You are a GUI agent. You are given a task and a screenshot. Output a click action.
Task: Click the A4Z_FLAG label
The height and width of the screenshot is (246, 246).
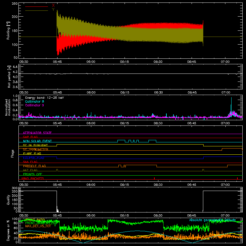[30, 170]
